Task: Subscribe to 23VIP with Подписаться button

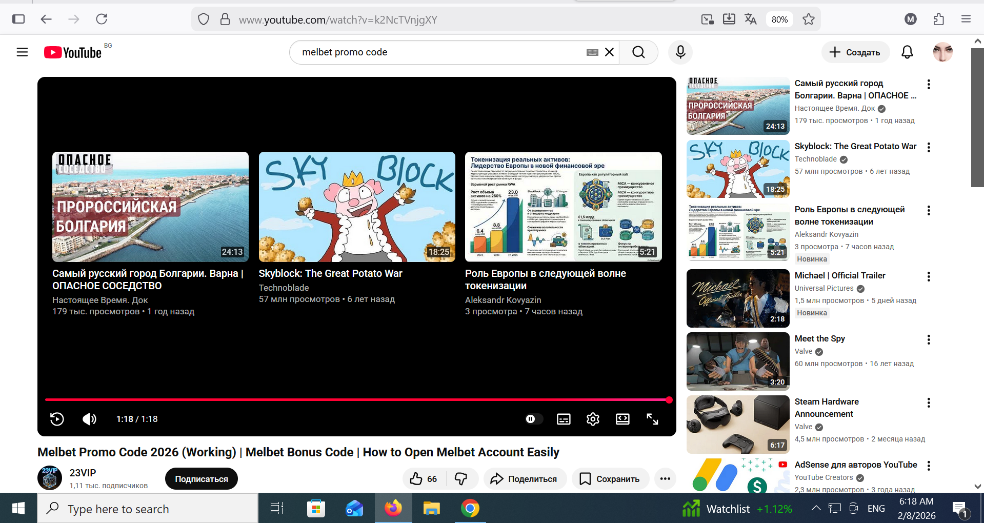Action: pyautogui.click(x=201, y=479)
